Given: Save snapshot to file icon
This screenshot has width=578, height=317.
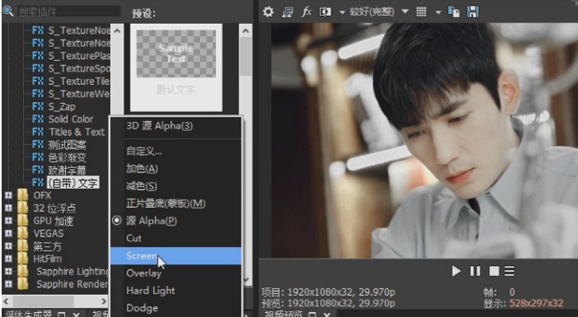Looking at the screenshot, I should [x=473, y=12].
